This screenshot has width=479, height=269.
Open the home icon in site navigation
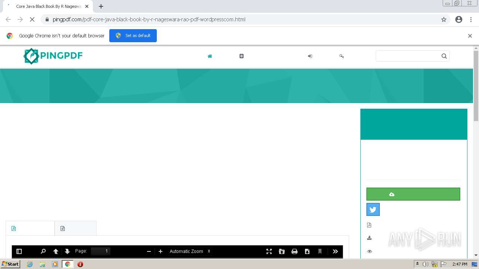click(210, 56)
